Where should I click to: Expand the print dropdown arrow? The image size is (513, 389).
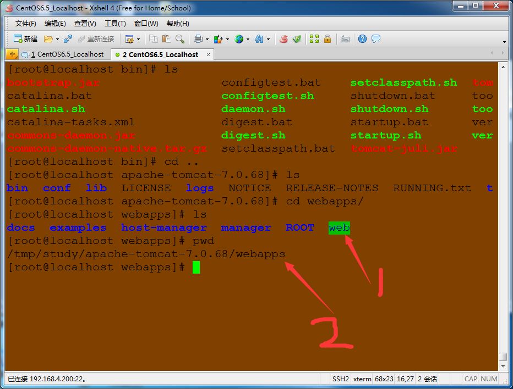[x=207, y=39]
